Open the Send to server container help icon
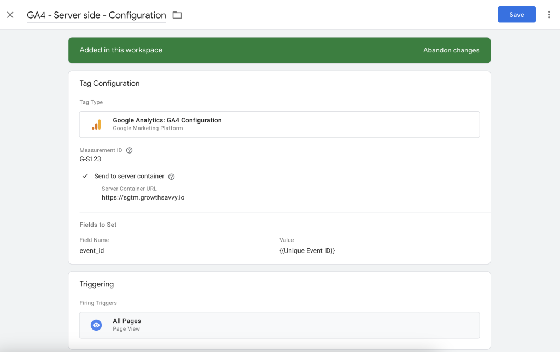Viewport: 560px width, 352px height. (171, 177)
